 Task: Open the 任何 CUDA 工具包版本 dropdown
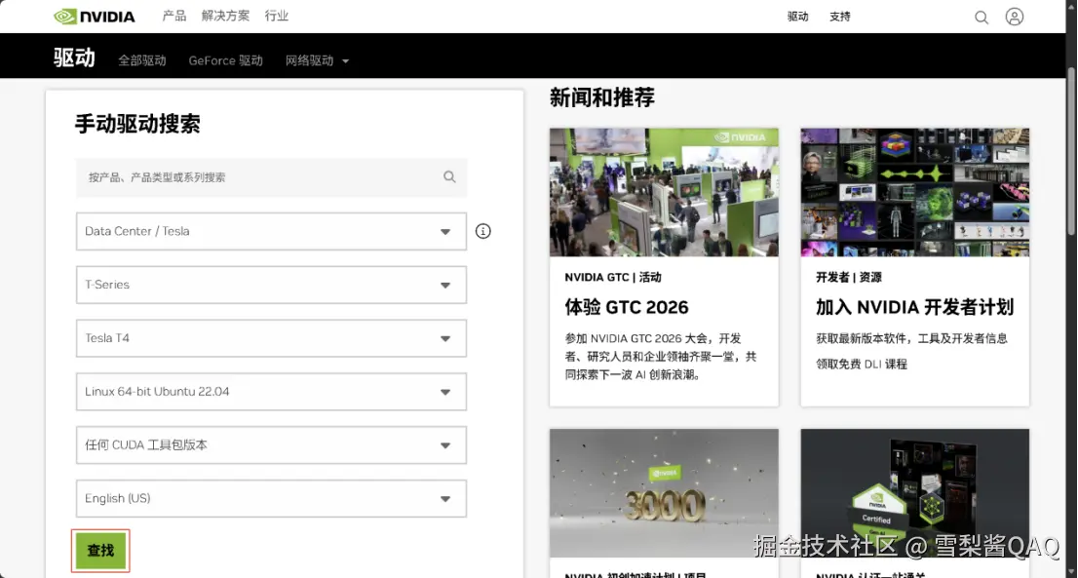click(272, 445)
